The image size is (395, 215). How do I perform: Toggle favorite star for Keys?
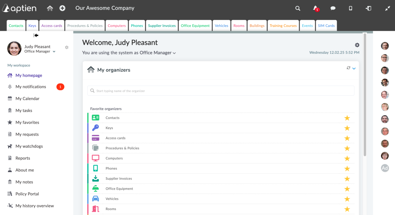point(347,128)
